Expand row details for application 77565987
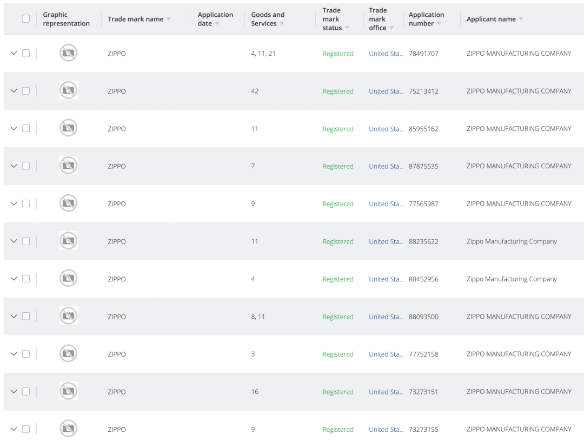Screen dimensions: 584x447 pos(14,203)
